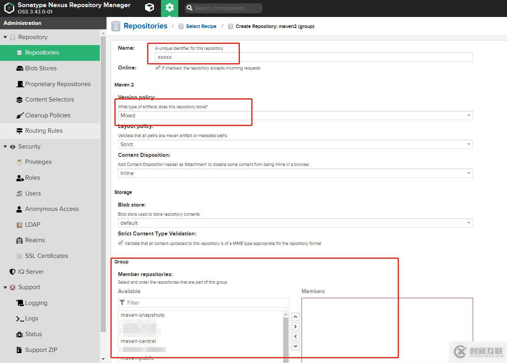Open the Version policy dropdown showing Mixed

click(295, 115)
